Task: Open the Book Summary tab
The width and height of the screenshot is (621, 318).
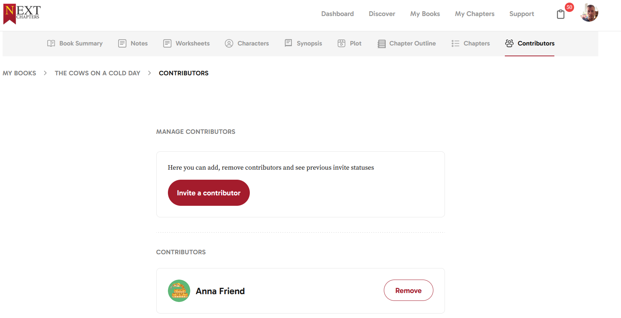Action: click(75, 43)
